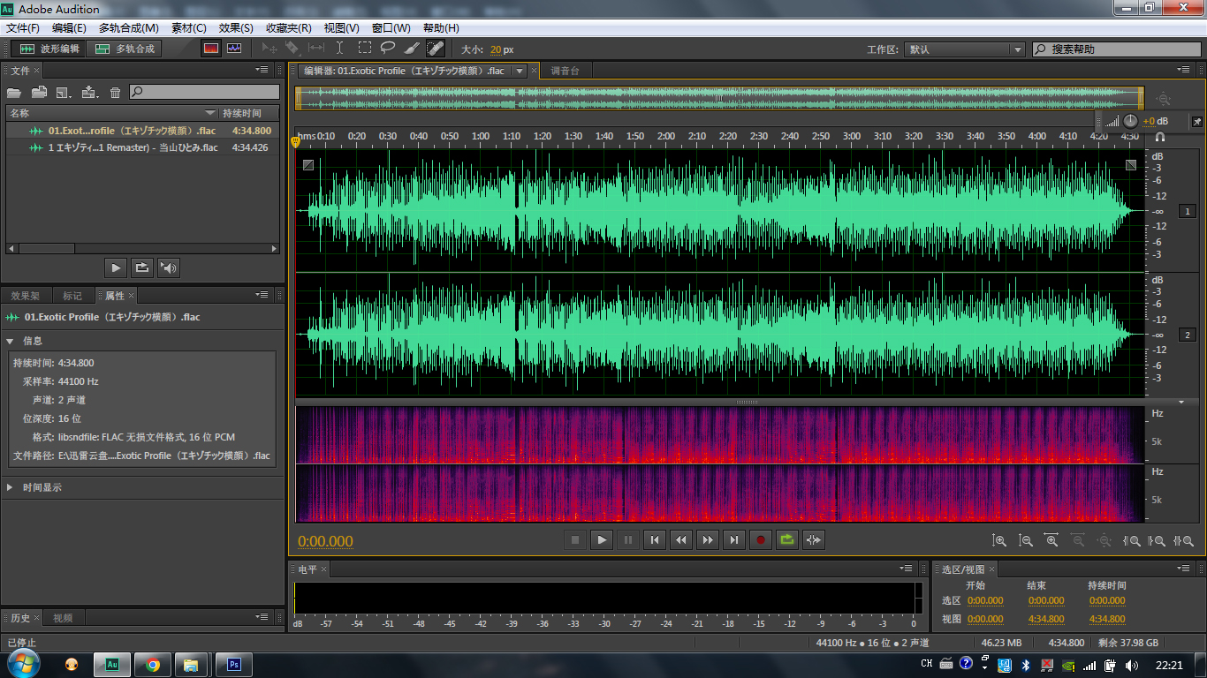Select the Paintbrush Selection tool
The height and width of the screenshot is (678, 1207).
coord(412,49)
